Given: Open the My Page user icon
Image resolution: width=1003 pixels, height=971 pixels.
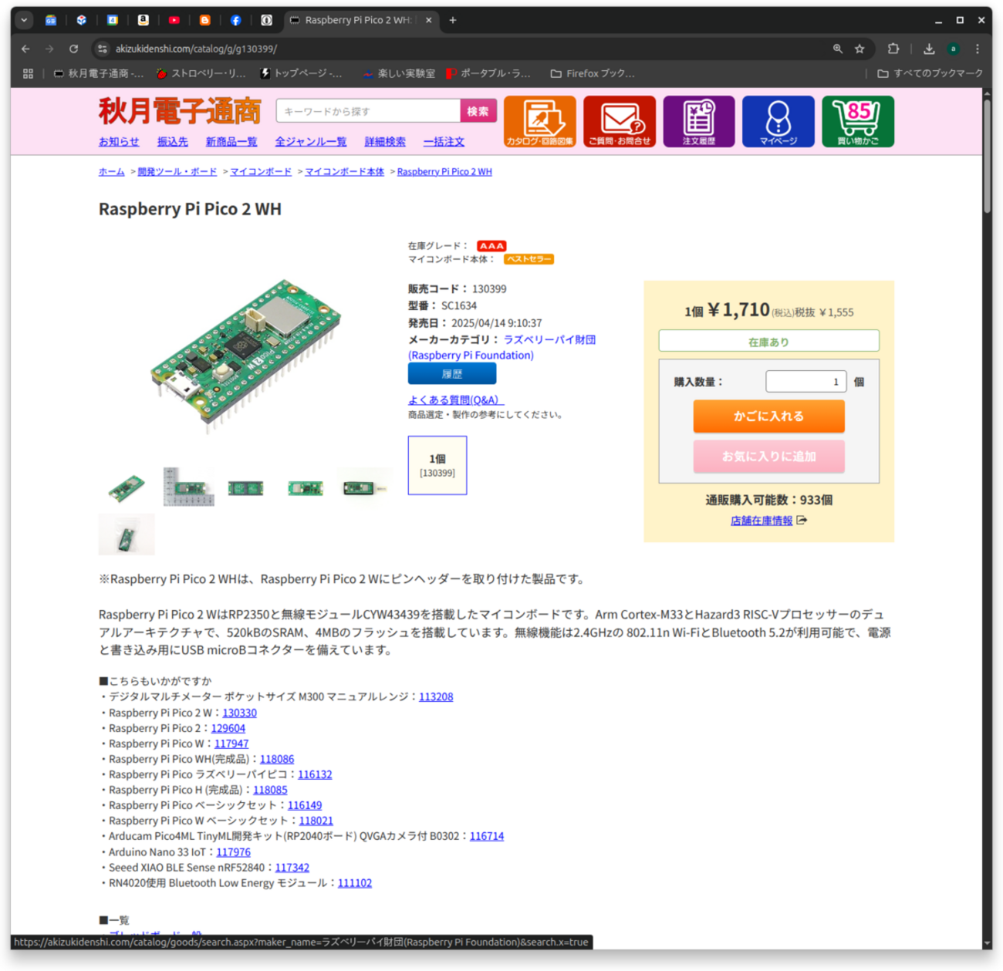Looking at the screenshot, I should coord(778,121).
